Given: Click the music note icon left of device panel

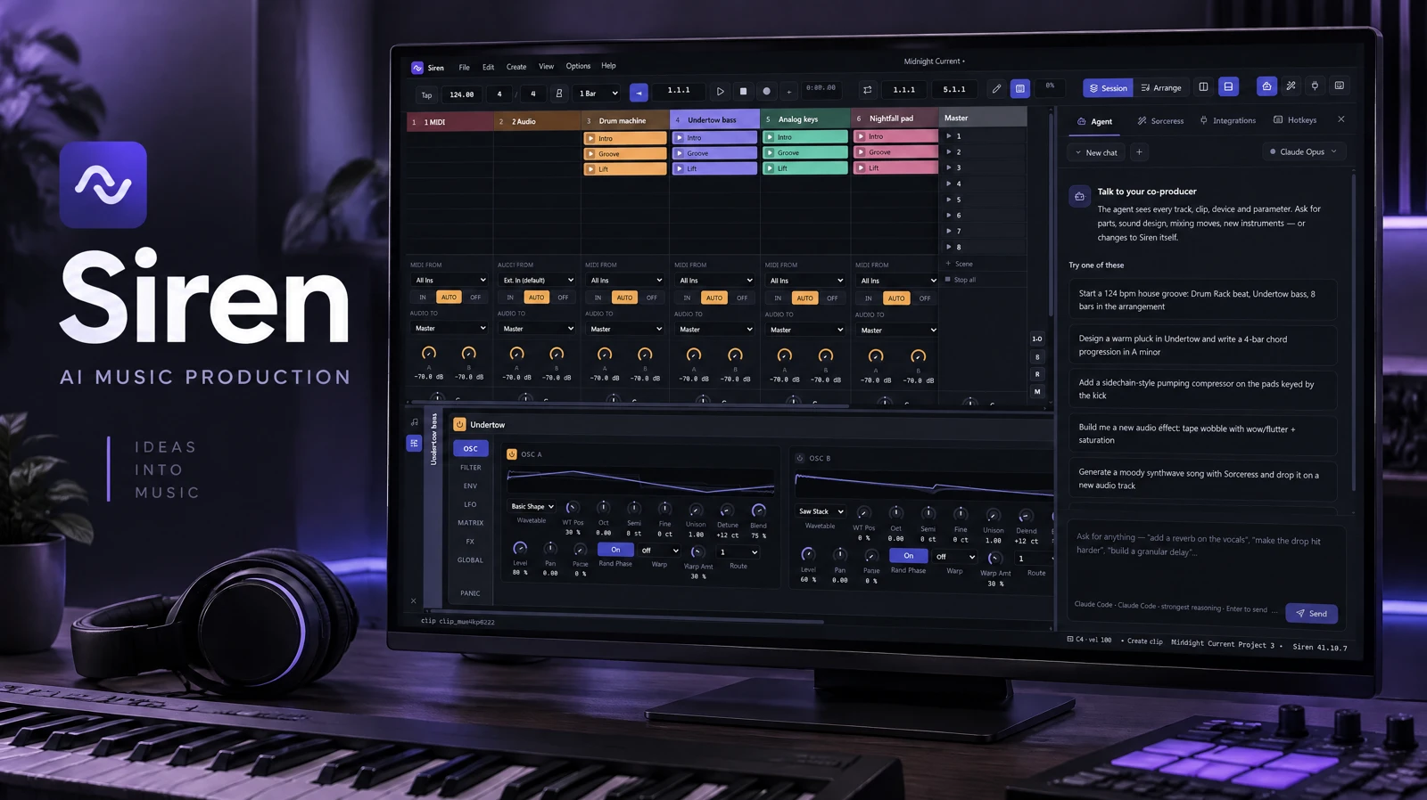Looking at the screenshot, I should 414,422.
